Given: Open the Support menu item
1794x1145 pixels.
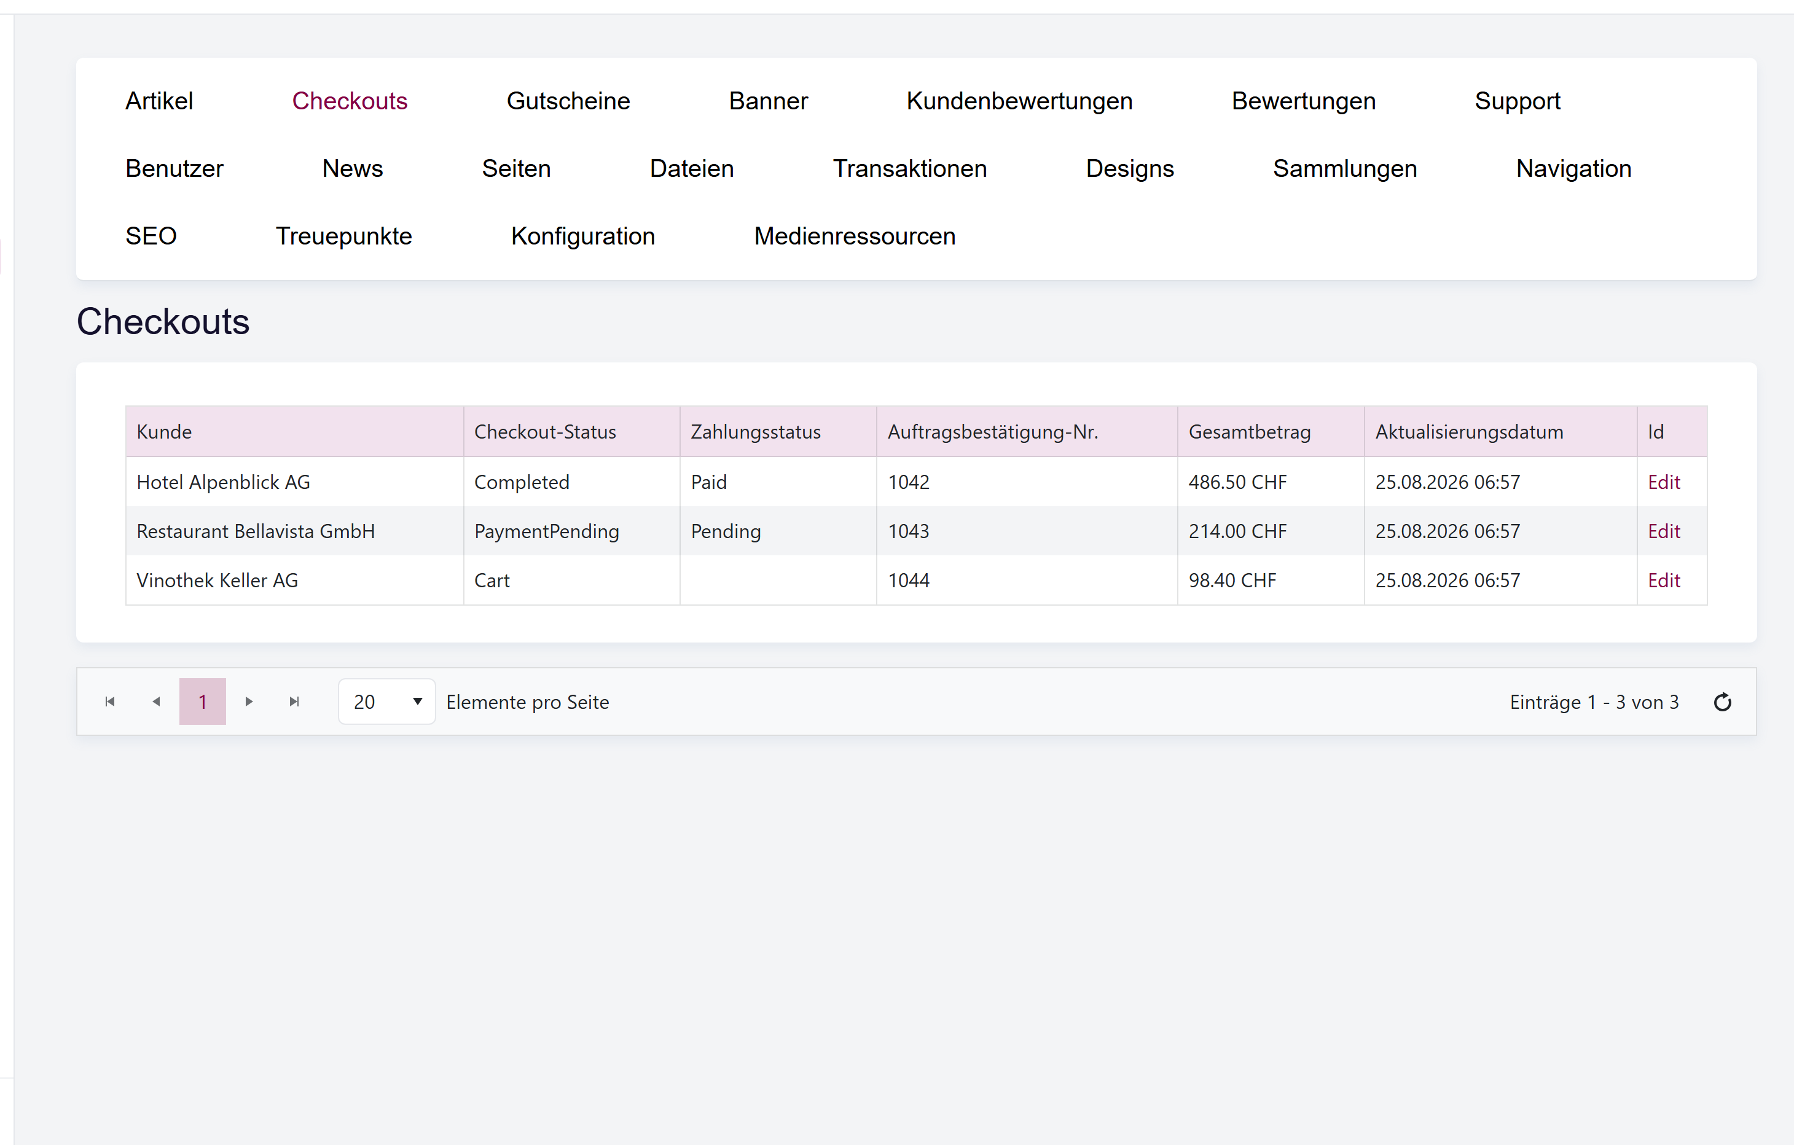Looking at the screenshot, I should 1518,101.
